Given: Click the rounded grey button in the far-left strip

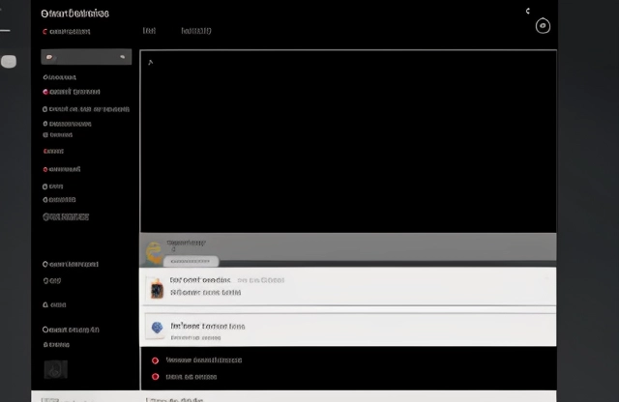Looking at the screenshot, I should pyautogui.click(x=9, y=62).
